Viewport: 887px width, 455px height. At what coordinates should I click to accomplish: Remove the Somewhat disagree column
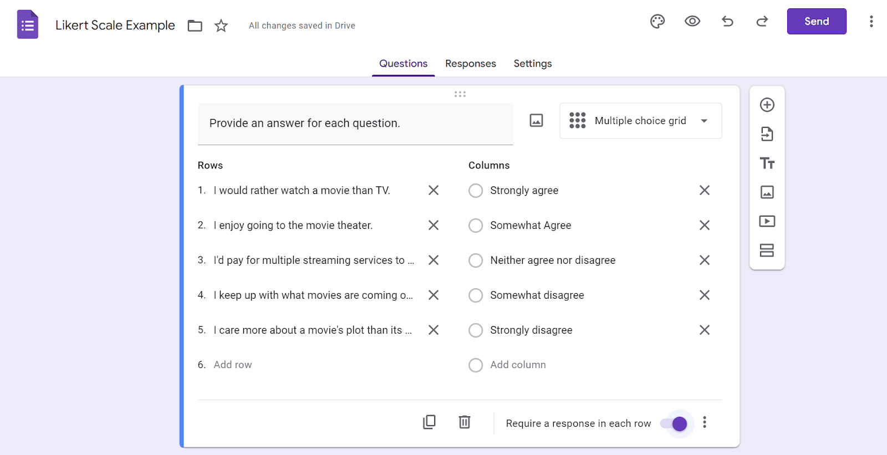point(704,295)
